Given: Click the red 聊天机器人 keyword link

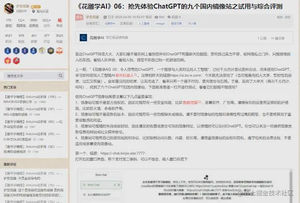Looking at the screenshot, I should (x=126, y=75).
